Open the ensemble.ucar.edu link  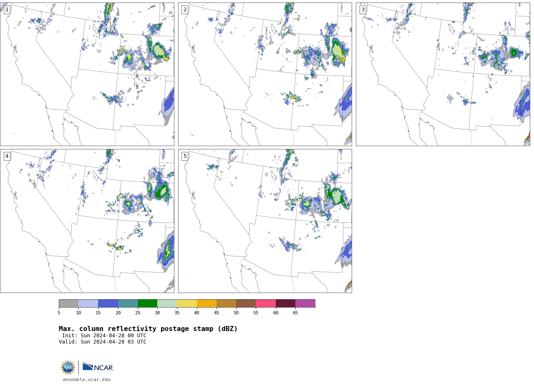87,379
